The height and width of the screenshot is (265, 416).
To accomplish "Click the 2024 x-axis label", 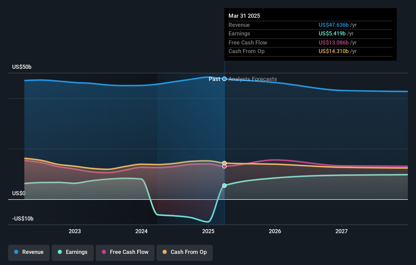I will 141,231.
